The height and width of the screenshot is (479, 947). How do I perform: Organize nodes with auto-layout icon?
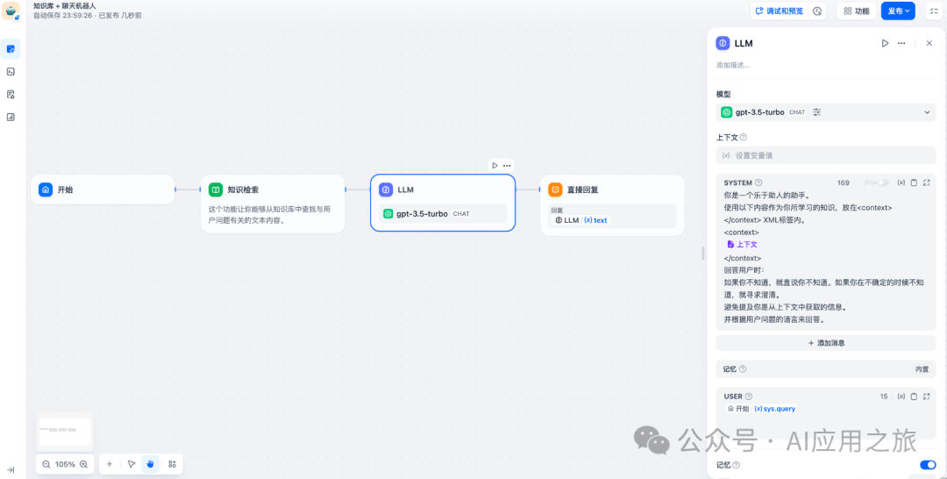(172, 464)
